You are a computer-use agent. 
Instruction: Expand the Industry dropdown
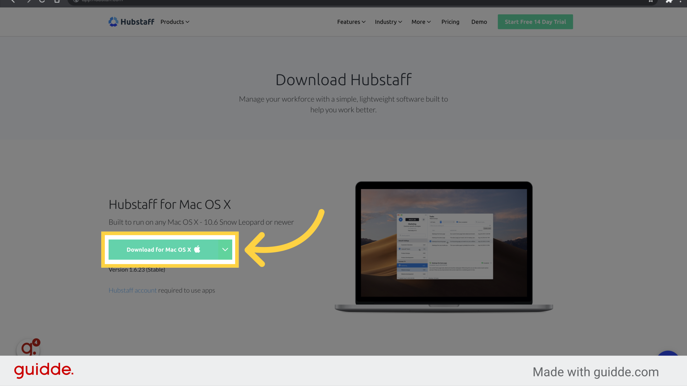pos(388,22)
